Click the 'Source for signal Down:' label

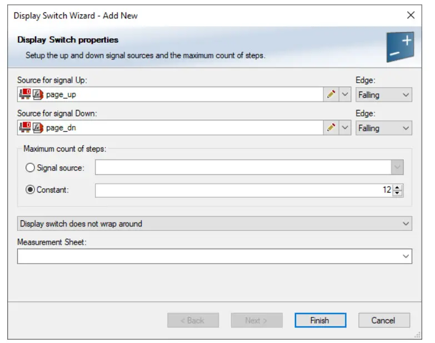click(57, 113)
